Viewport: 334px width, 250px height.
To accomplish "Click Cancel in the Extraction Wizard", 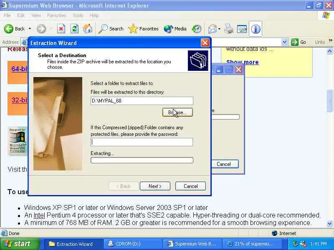I will coord(190,186).
